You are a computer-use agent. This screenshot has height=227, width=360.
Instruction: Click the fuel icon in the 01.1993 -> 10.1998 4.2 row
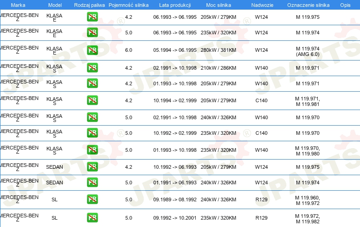(92, 83)
